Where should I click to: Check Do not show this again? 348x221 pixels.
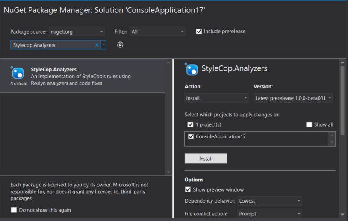(14, 210)
